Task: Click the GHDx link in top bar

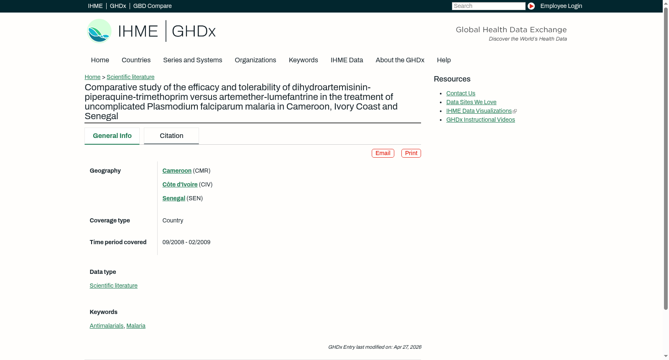Action: tap(118, 6)
